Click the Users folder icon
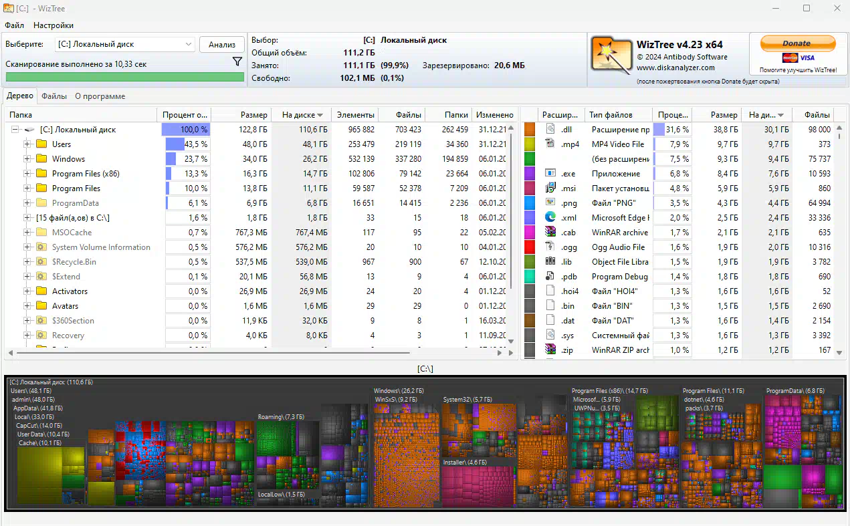The height and width of the screenshot is (526, 850). (x=41, y=144)
